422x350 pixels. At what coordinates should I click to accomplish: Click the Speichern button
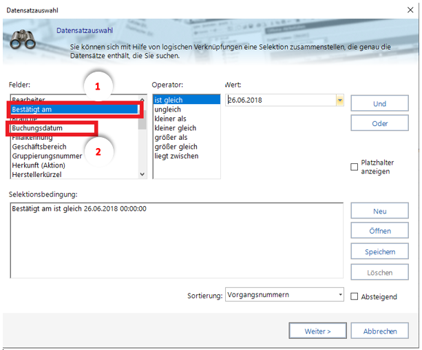coord(379,251)
